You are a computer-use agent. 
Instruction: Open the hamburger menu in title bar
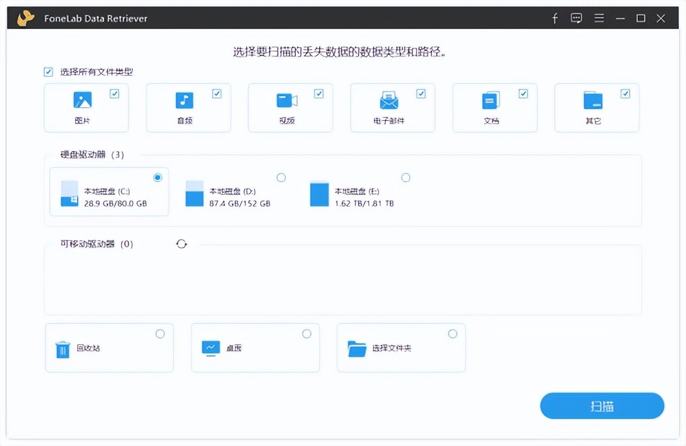(x=599, y=19)
